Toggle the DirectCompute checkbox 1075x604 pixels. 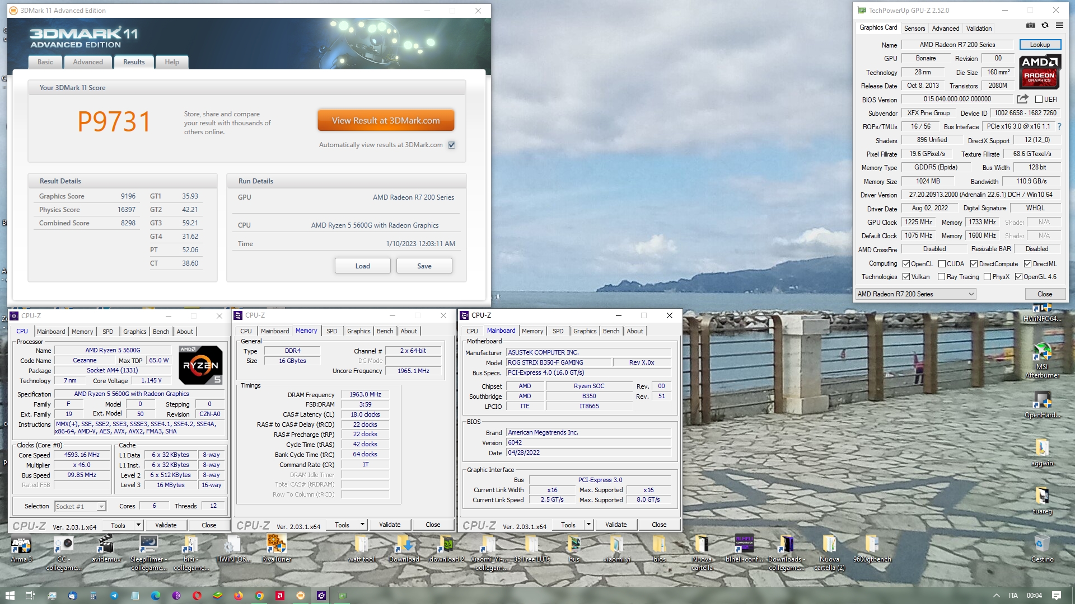[974, 264]
